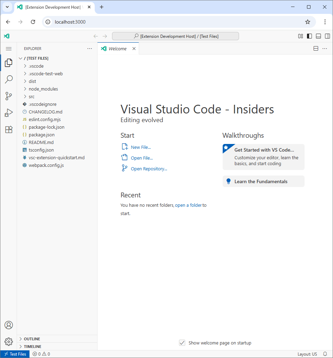The height and width of the screenshot is (358, 333).
Task: Open .vscodeignore file
Action: [x=57, y=104]
